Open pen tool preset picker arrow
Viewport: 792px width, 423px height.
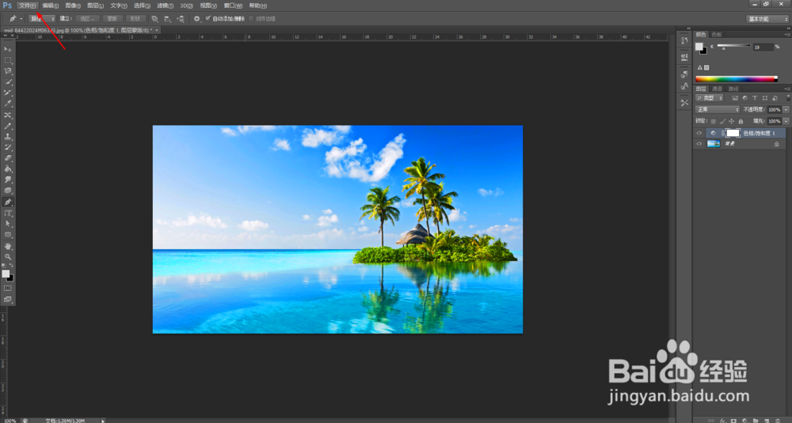[21, 19]
